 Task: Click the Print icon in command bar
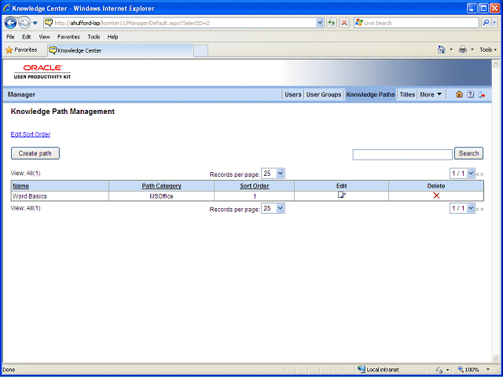tap(463, 49)
